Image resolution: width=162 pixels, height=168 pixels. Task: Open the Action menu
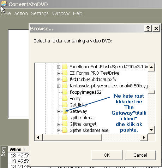[21, 13]
